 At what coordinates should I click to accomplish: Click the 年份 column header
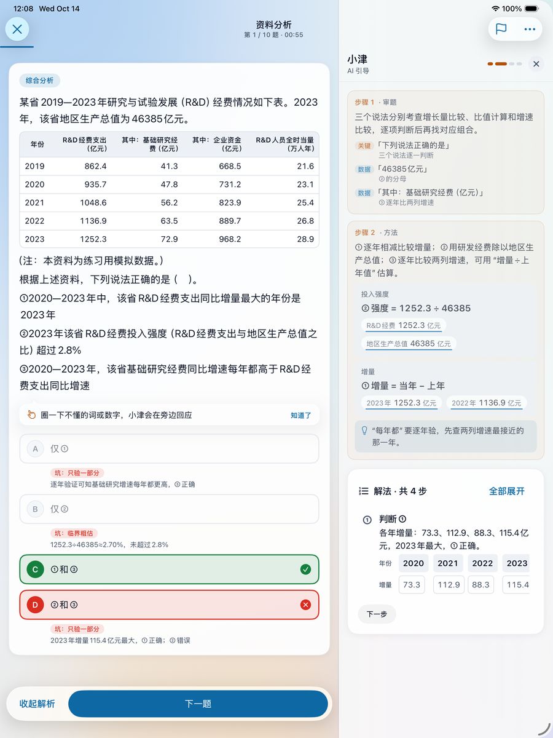[37, 144]
